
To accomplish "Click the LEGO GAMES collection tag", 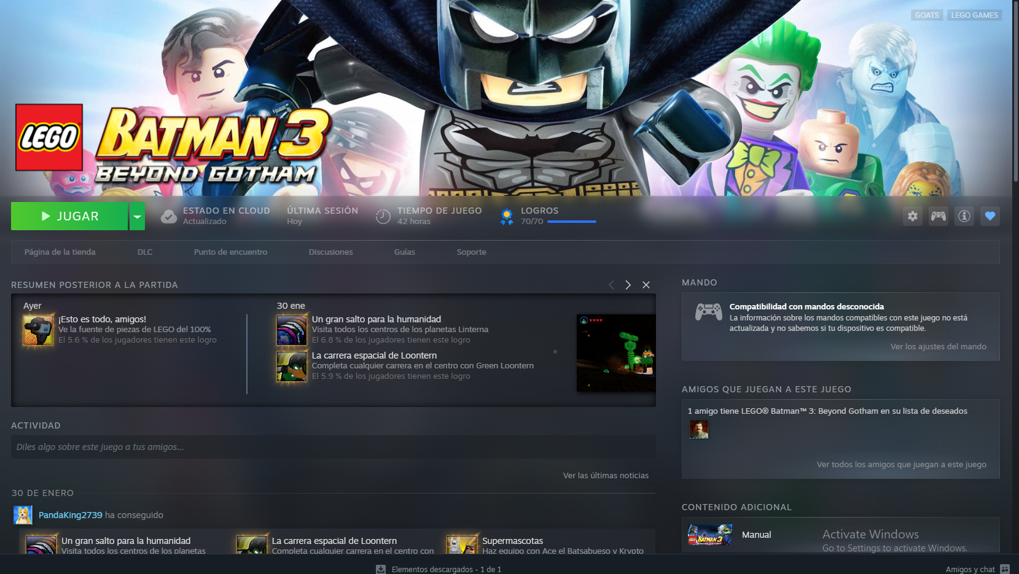I will [x=975, y=15].
